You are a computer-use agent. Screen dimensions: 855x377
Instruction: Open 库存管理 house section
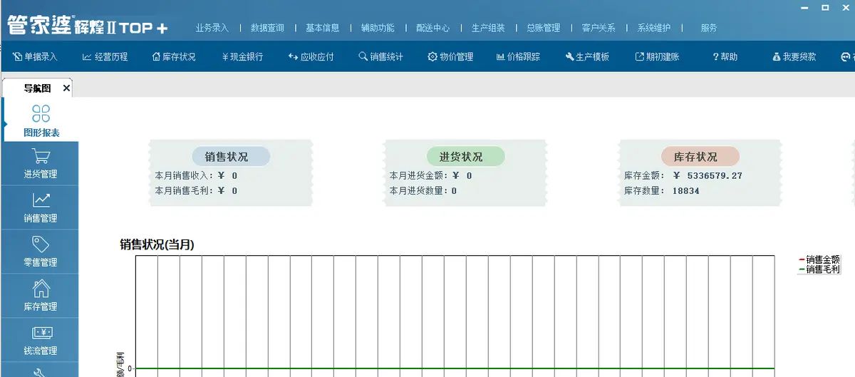tap(41, 296)
